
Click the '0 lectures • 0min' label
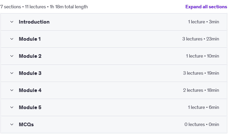pos(202,124)
